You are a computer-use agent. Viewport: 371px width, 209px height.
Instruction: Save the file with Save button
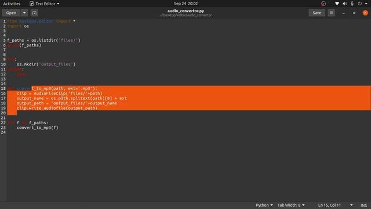point(317,13)
